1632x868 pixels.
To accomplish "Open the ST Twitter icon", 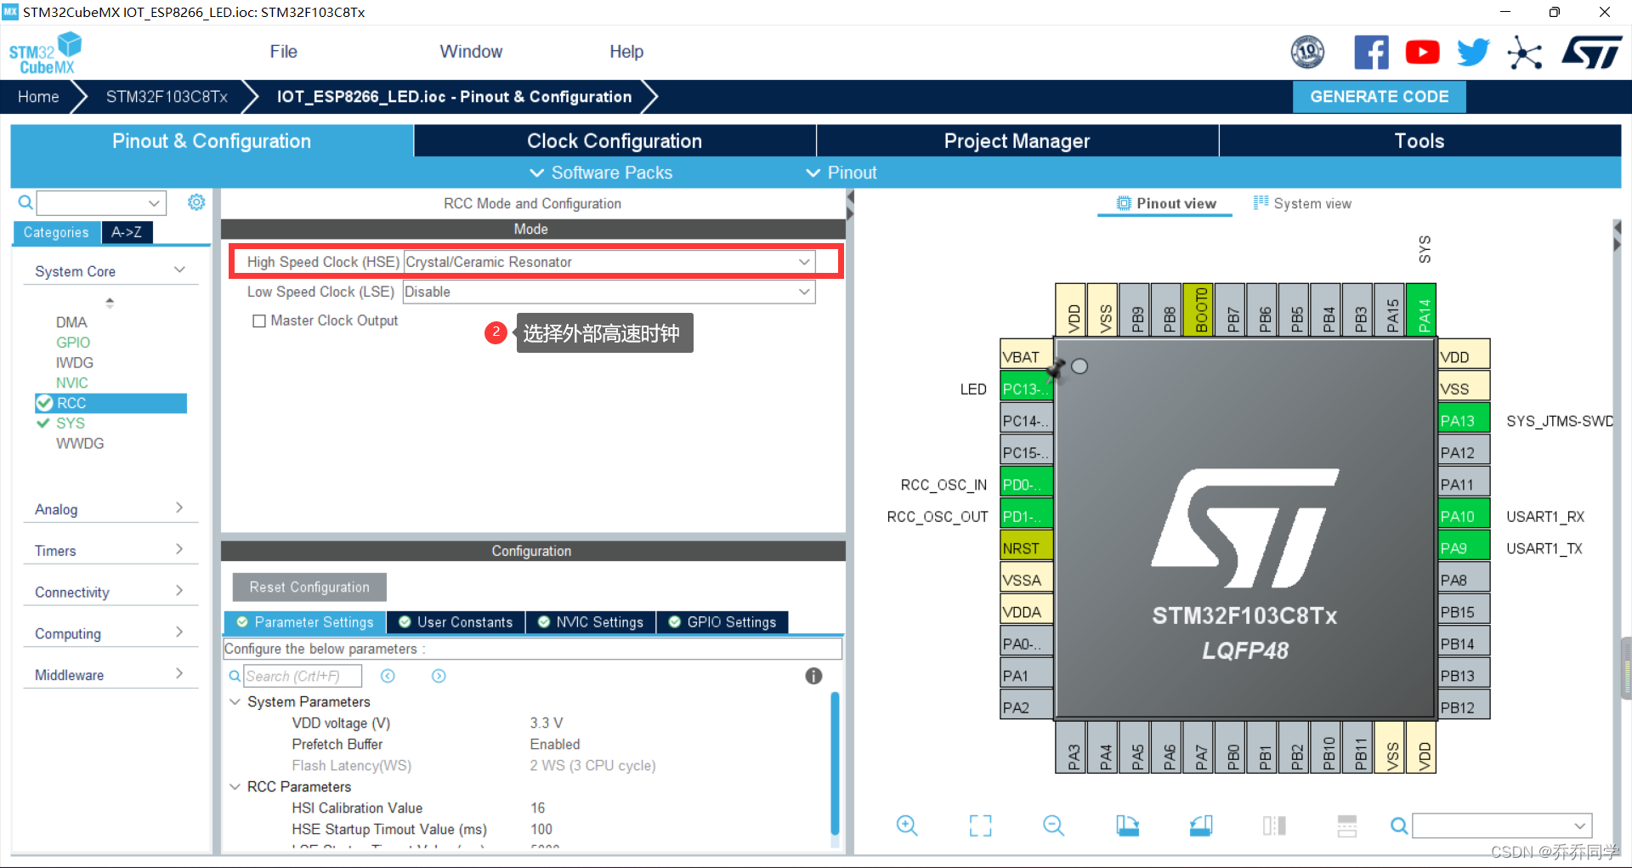I will point(1473,53).
